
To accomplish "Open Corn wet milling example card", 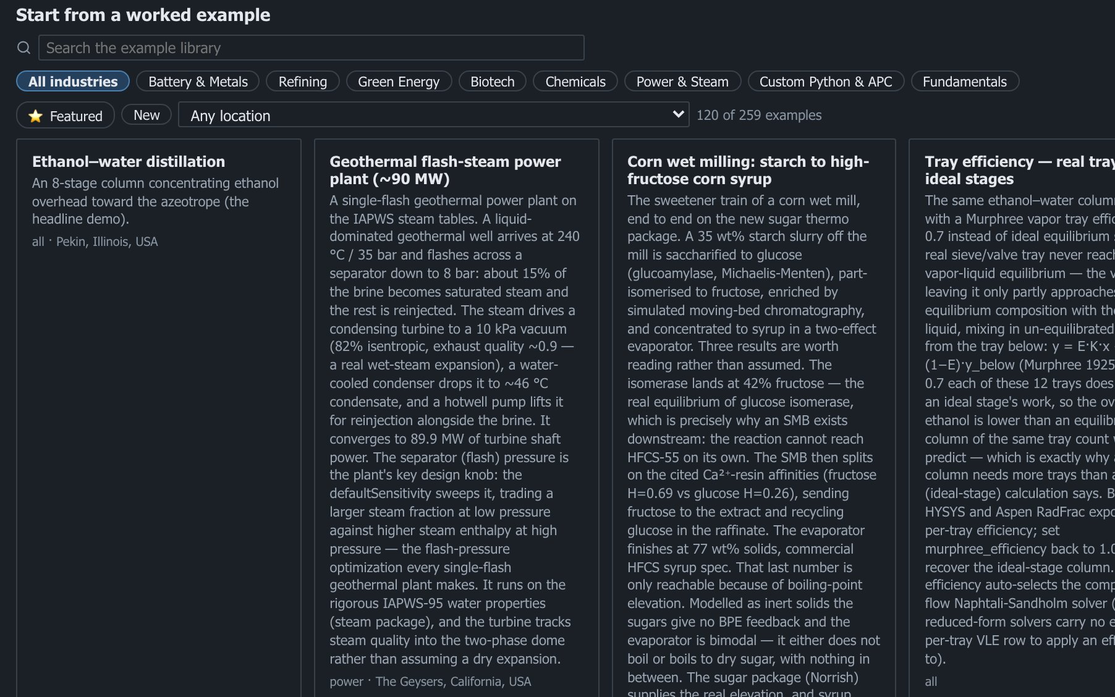I will pos(754,418).
